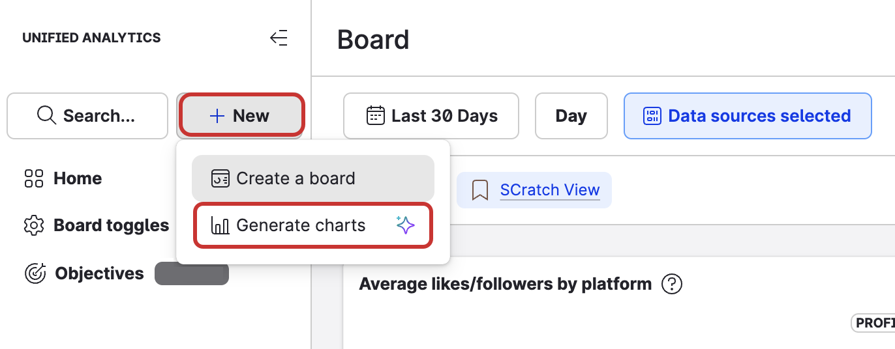Choose Generate charts from the menu
895x349 pixels.
pyautogui.click(x=301, y=226)
